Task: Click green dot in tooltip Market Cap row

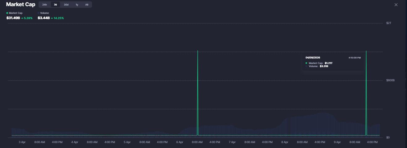Action: coord(306,63)
